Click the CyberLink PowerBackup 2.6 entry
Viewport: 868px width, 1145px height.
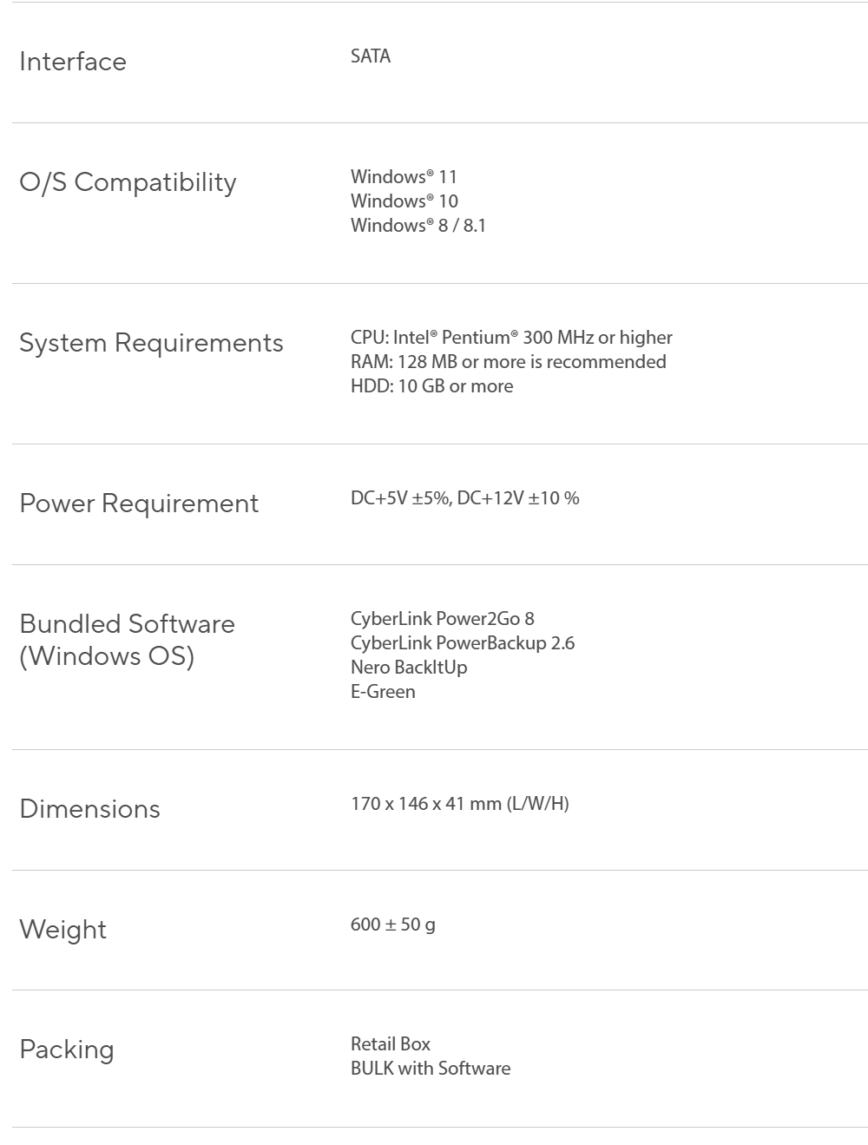463,642
